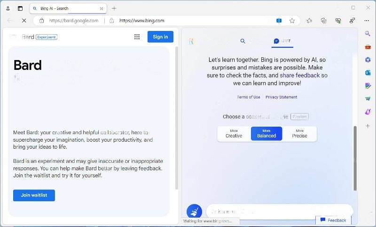This screenshot has width=376, height=227.
Task: Open sidebar Drop paper plane icon
Action: pos(368,98)
